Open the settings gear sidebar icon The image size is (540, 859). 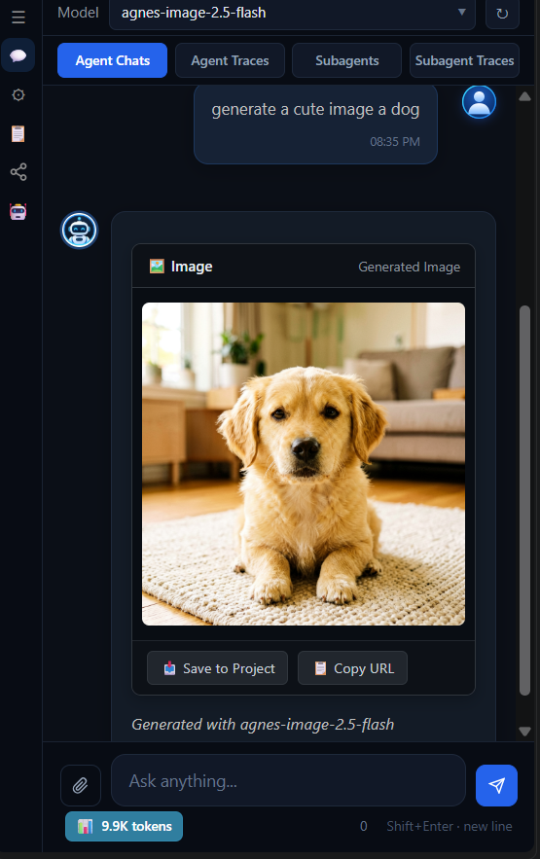18,94
